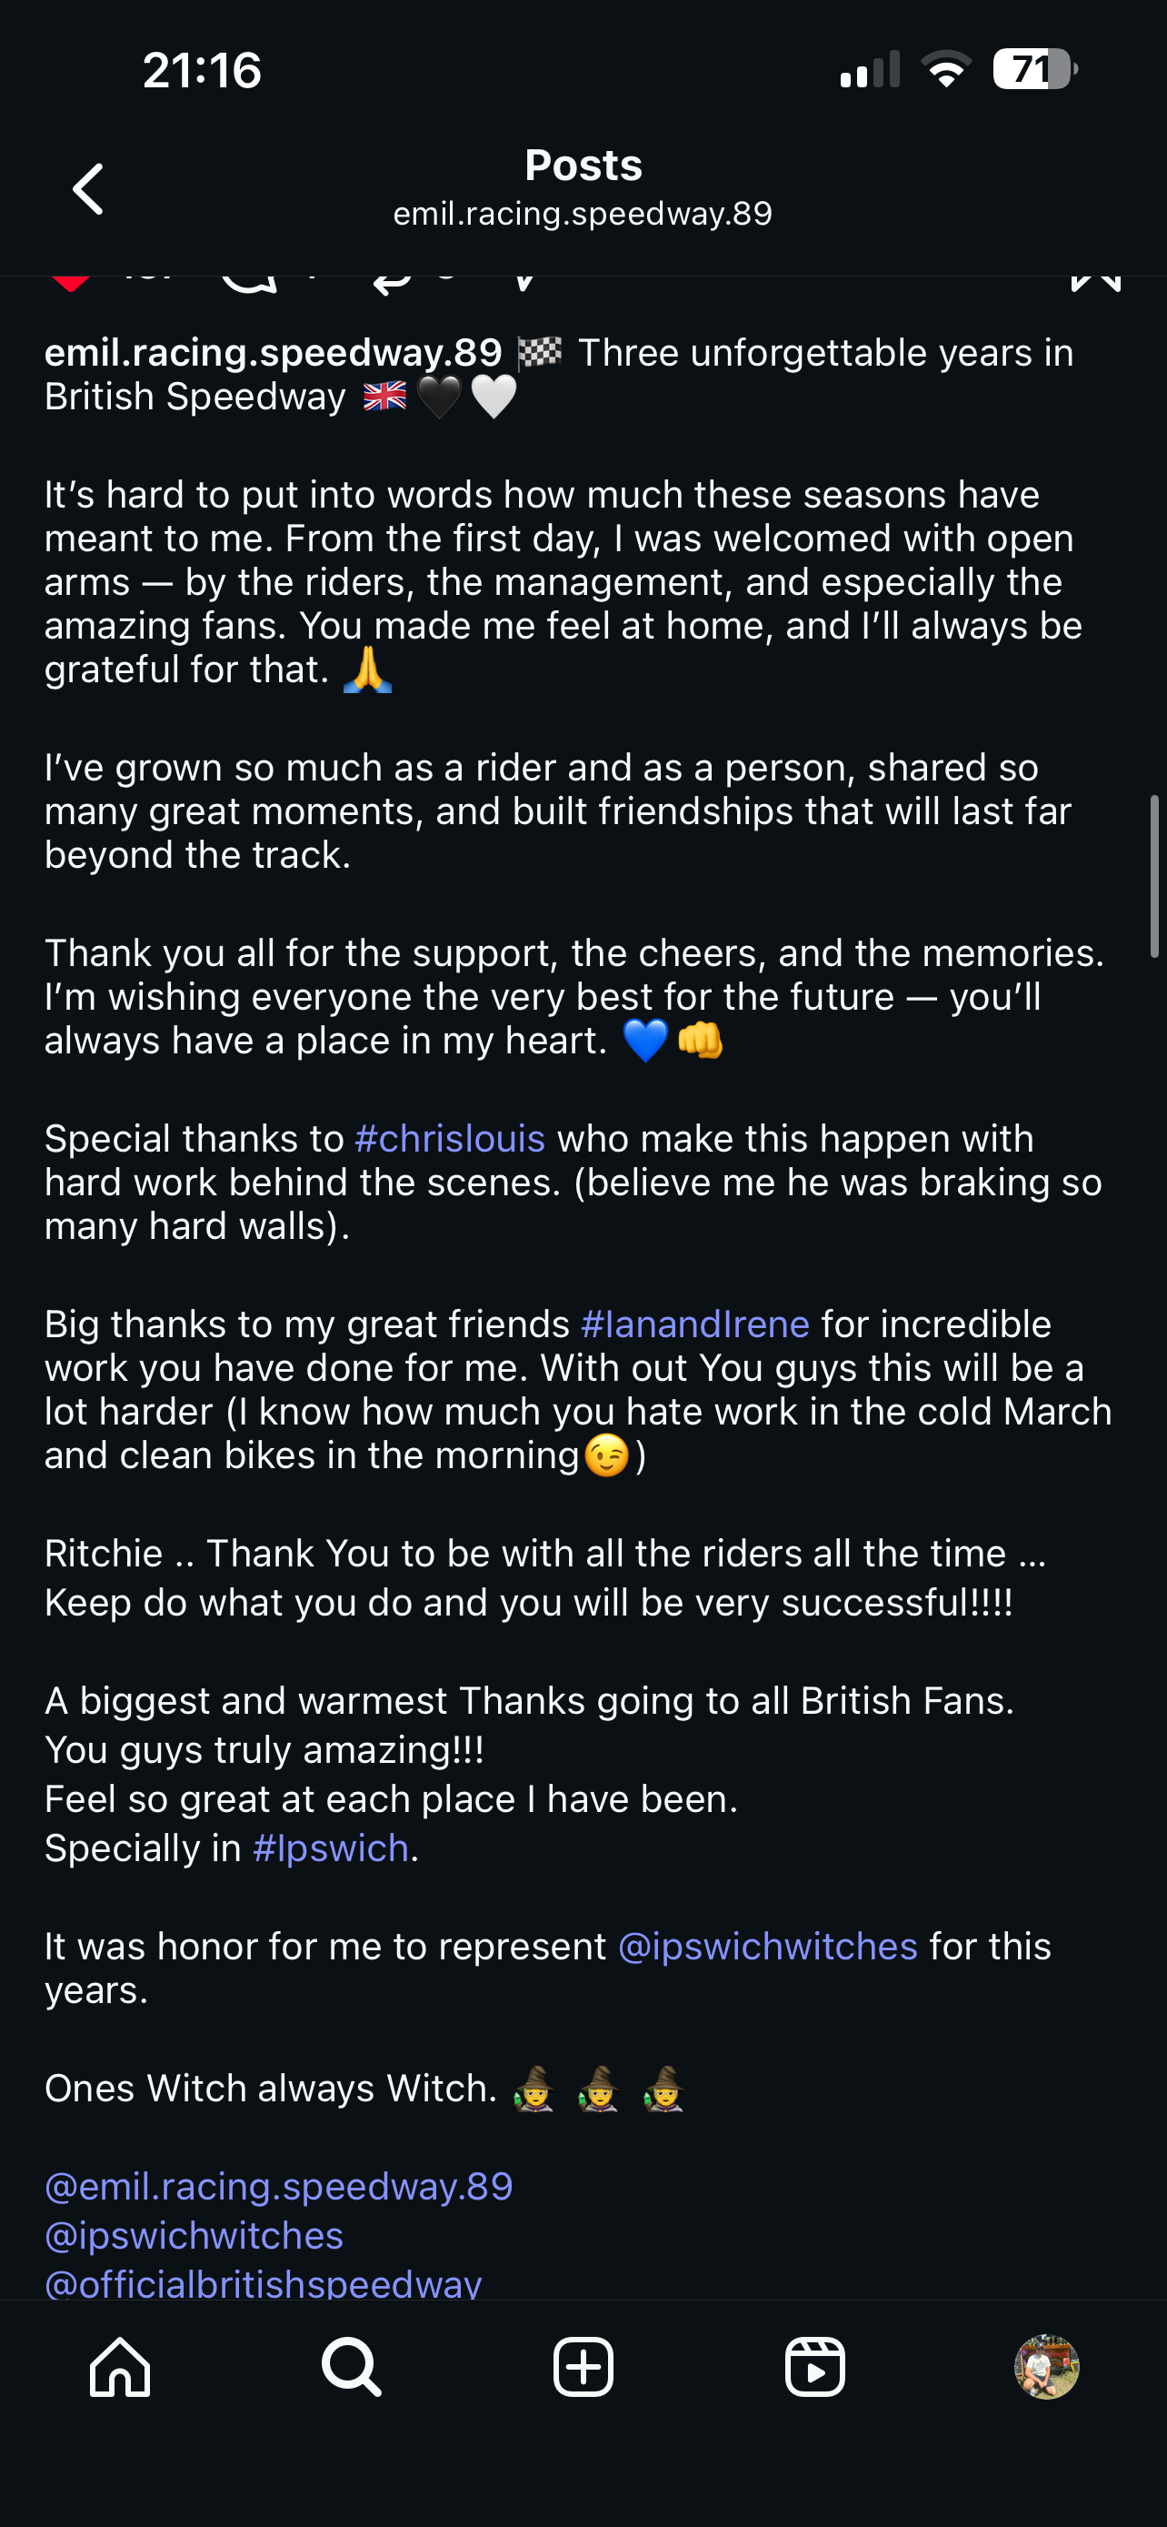1167x2527 pixels.
Task: Open the #chrislouis hashtag
Action: (x=450, y=1139)
